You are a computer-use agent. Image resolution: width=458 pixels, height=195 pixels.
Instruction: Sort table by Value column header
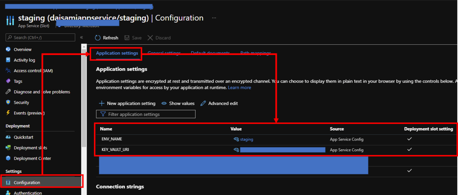[236, 129]
